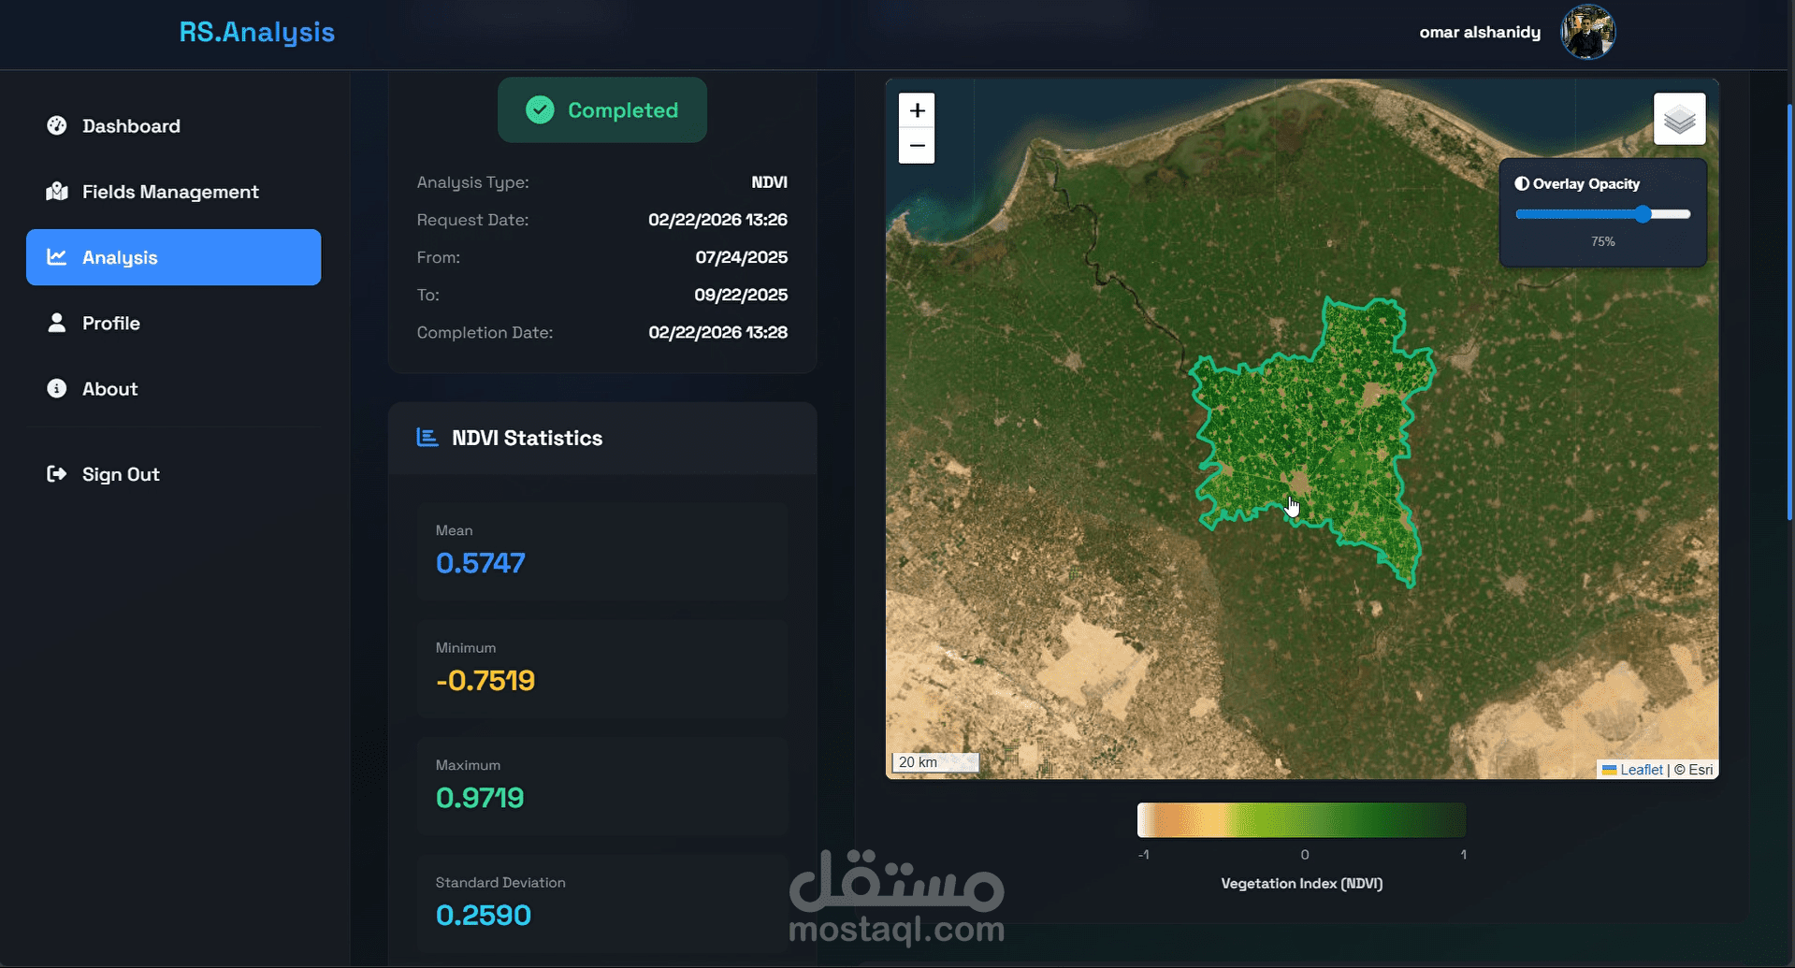Click the user avatar photo
Screen dimensions: 1795x968
click(1587, 33)
